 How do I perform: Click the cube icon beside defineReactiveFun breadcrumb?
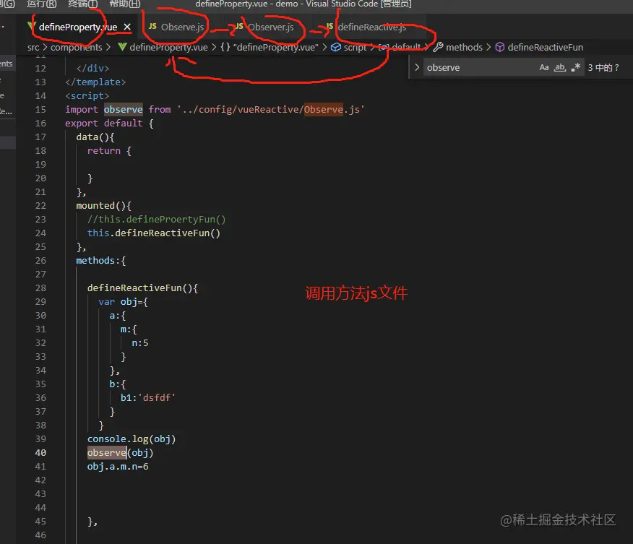pyautogui.click(x=500, y=47)
